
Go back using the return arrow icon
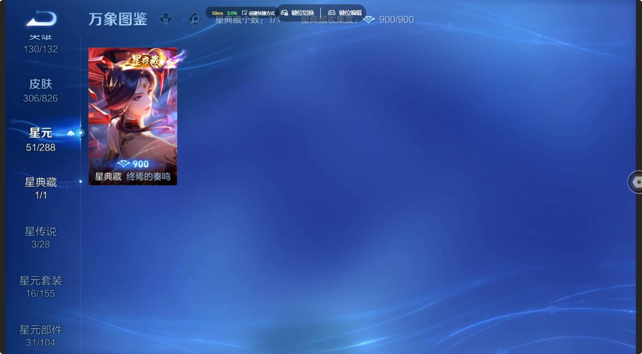[x=41, y=19]
